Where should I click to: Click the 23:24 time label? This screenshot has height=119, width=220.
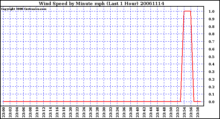(x=84, y=112)
